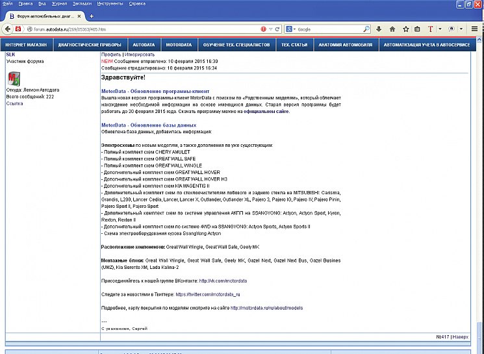Open the Файл menu
The width and height of the screenshot is (484, 354).
click(x=7, y=4)
